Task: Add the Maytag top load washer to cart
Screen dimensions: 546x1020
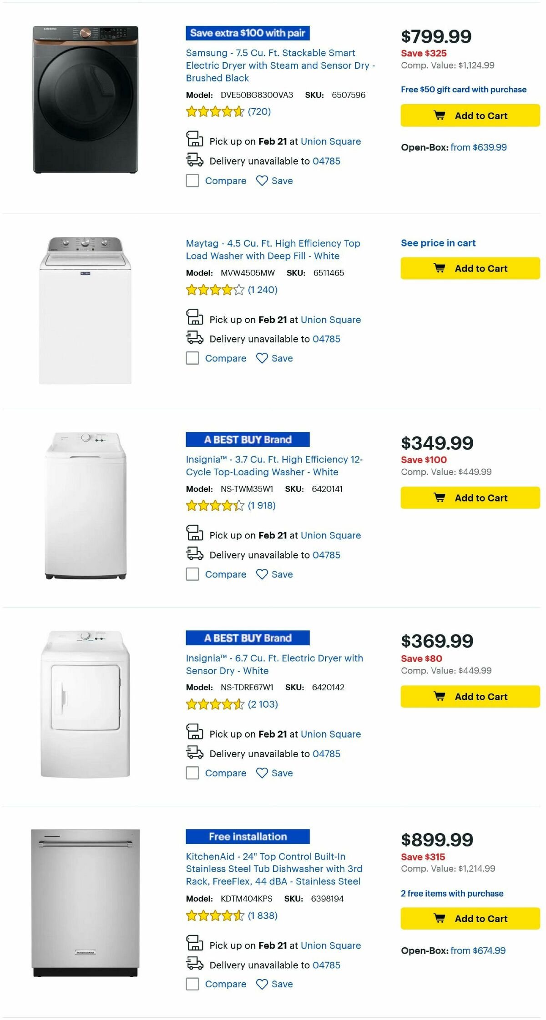Action: [x=469, y=268]
